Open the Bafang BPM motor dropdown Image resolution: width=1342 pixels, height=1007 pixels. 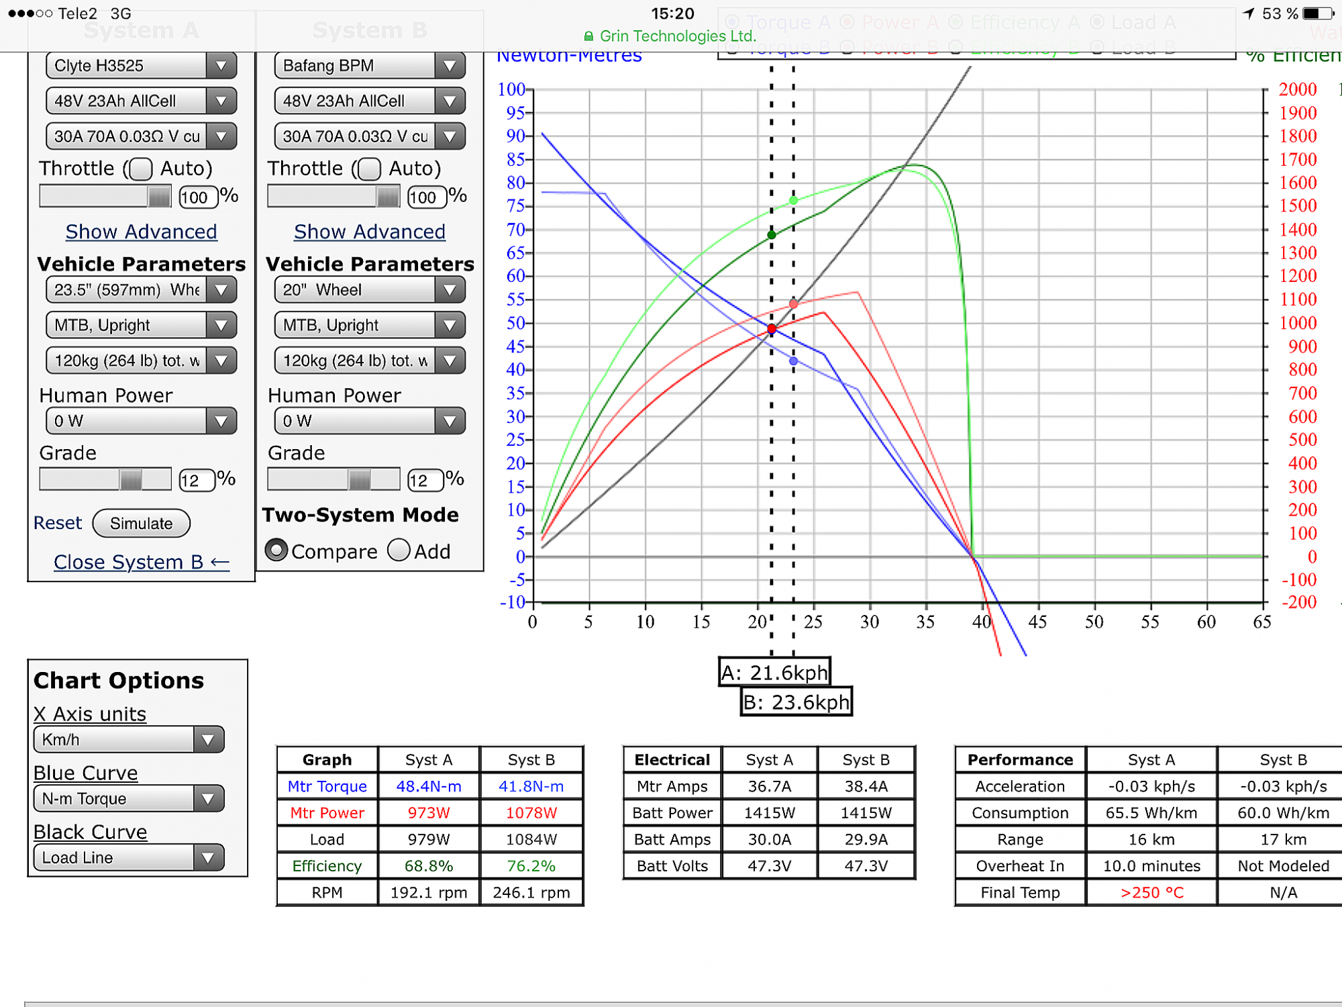369,66
